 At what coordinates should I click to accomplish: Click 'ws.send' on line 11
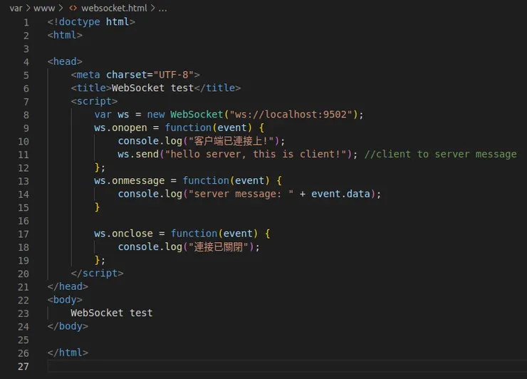[138, 154]
